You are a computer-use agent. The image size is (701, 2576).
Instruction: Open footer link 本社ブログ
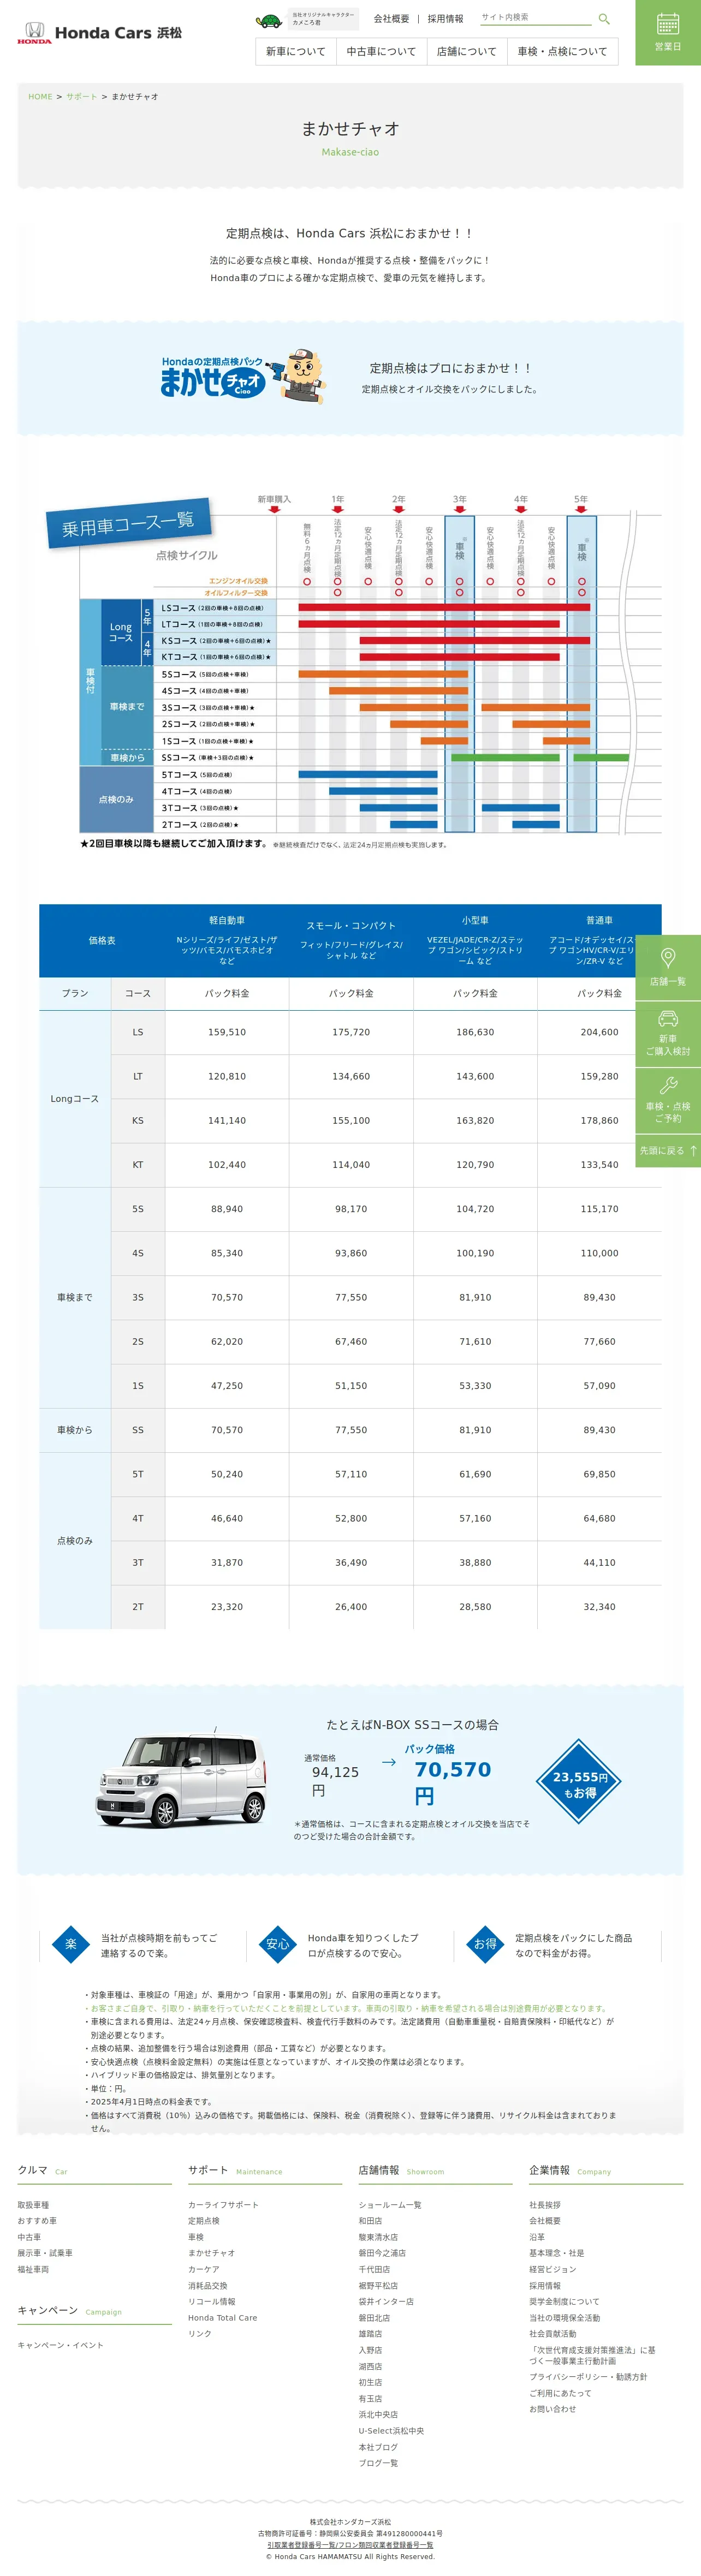378,2447
